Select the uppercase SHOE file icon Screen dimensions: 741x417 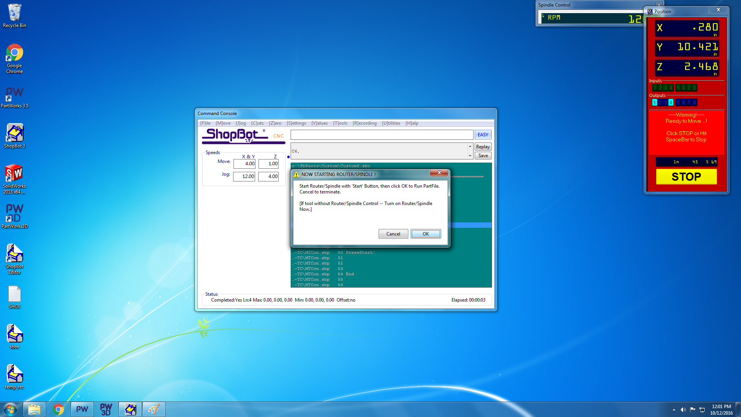pos(15,297)
